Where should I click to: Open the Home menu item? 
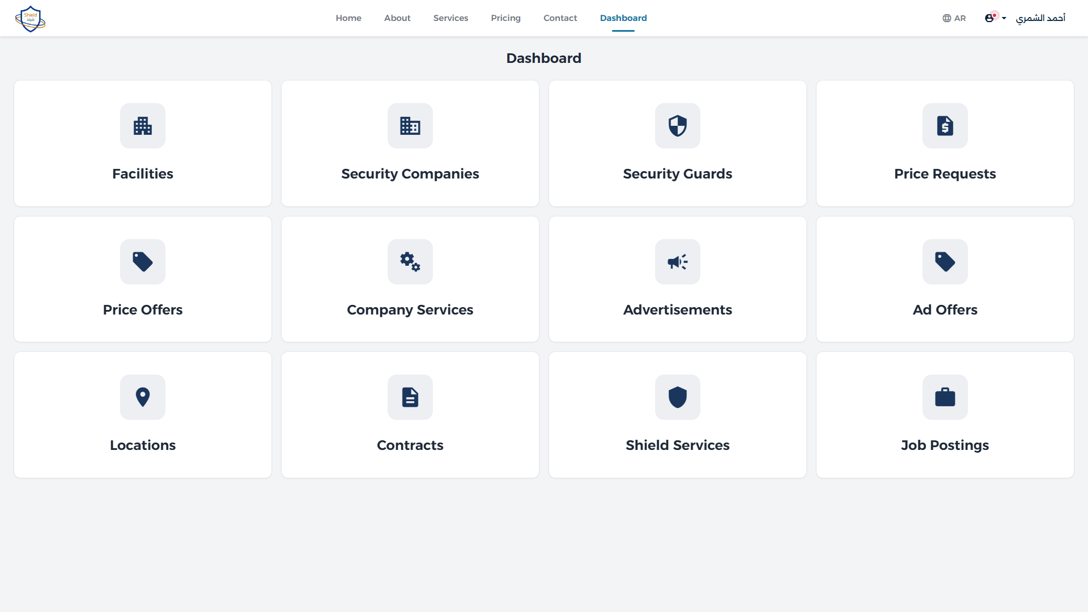348,18
